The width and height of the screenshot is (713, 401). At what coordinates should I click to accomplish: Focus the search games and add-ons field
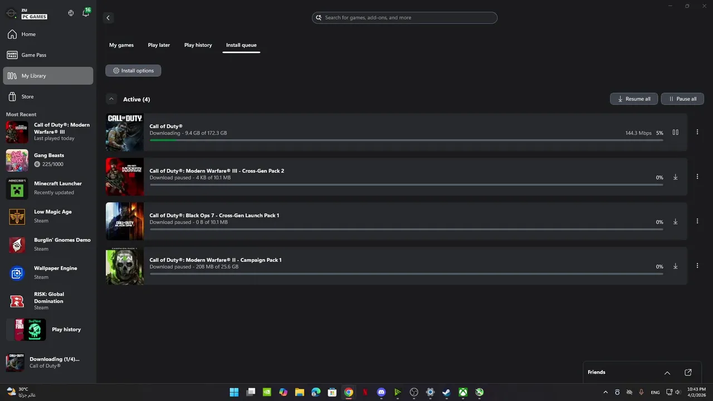click(404, 18)
